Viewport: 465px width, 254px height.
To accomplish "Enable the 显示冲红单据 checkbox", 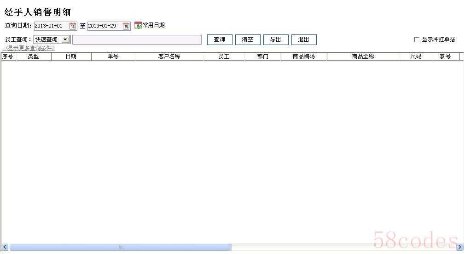I will 417,40.
